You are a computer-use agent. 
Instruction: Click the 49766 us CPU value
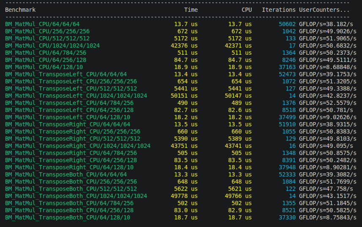coord(238,196)
